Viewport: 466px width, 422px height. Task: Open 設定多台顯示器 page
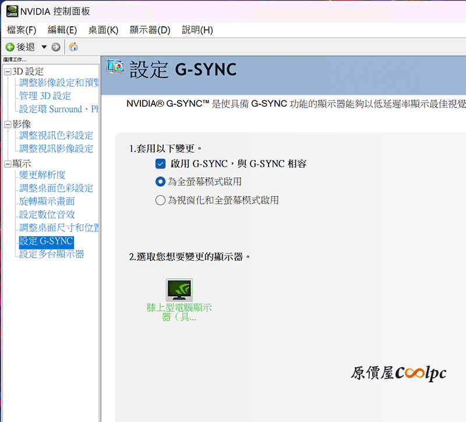pos(52,254)
